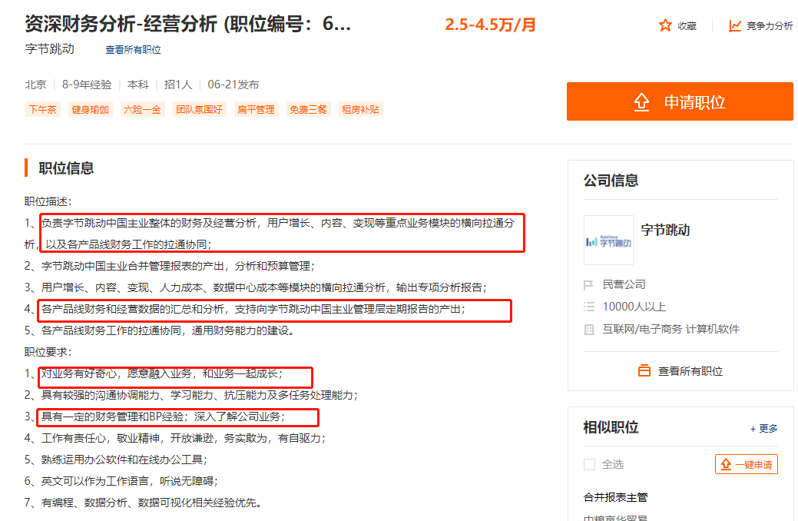
Task: Click the 健身瑜伽 benefit tag
Action: click(x=90, y=109)
